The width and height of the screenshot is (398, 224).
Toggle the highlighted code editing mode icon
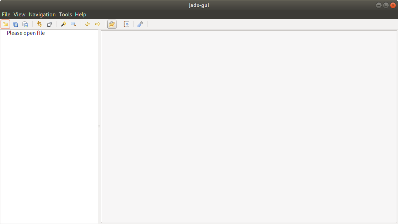112,24
